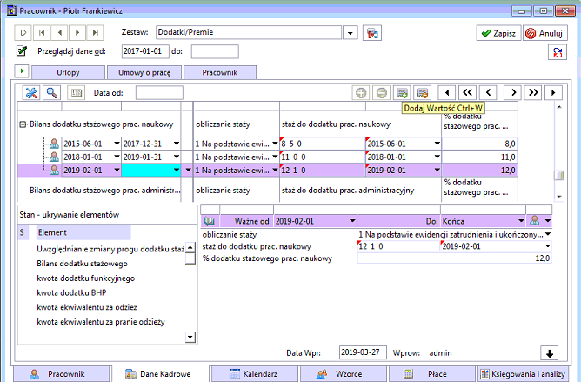Go to last employee record
The height and width of the screenshot is (382, 581).
coord(95,33)
